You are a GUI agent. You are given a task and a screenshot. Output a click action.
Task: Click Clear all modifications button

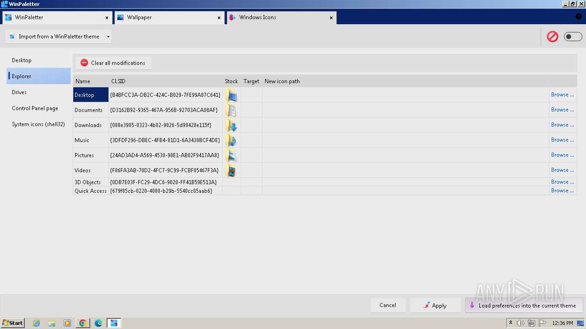point(113,63)
